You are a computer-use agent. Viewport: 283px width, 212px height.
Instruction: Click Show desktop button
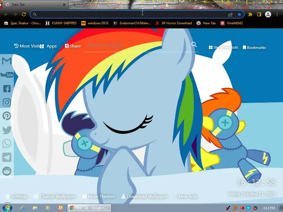point(281,208)
